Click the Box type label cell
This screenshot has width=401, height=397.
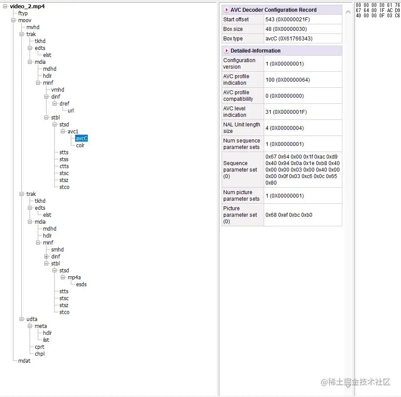pos(243,39)
